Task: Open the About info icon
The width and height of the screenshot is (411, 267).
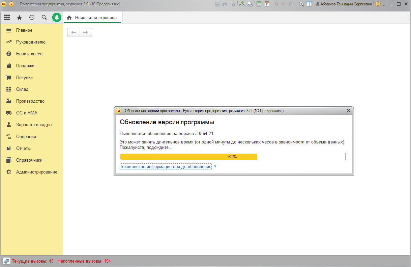Action: click(378, 4)
